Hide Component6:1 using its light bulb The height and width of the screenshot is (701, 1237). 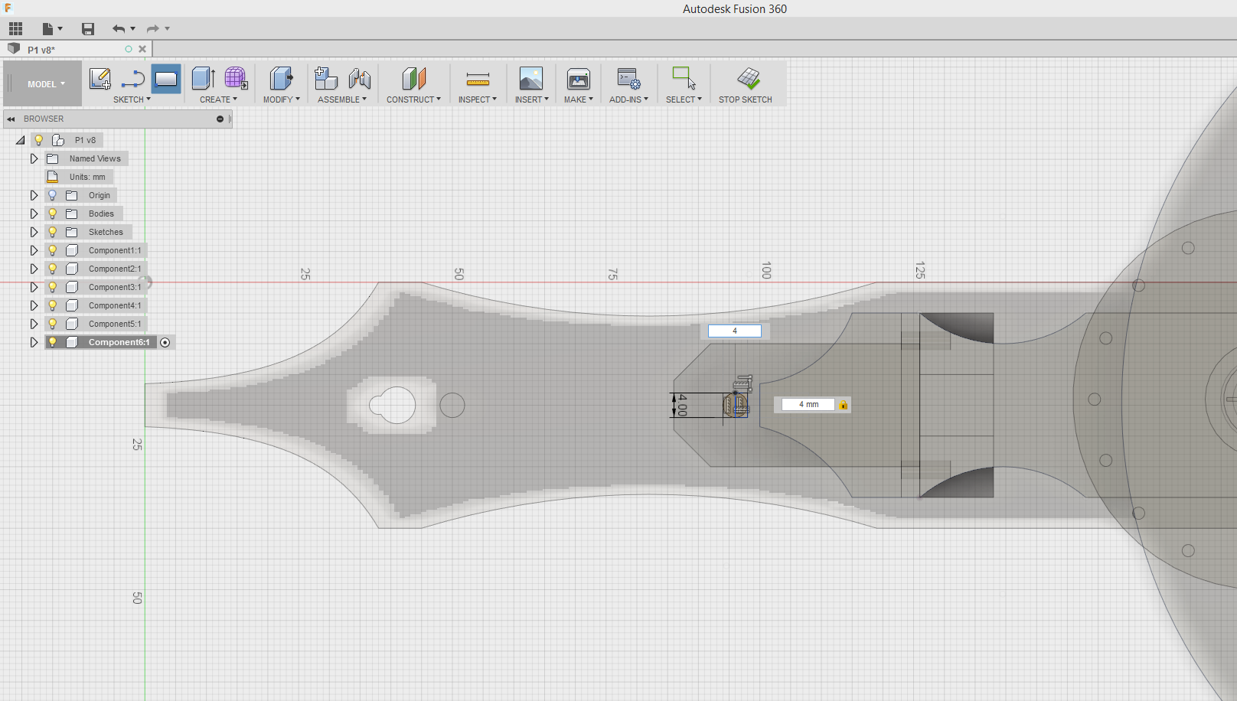pyautogui.click(x=52, y=342)
